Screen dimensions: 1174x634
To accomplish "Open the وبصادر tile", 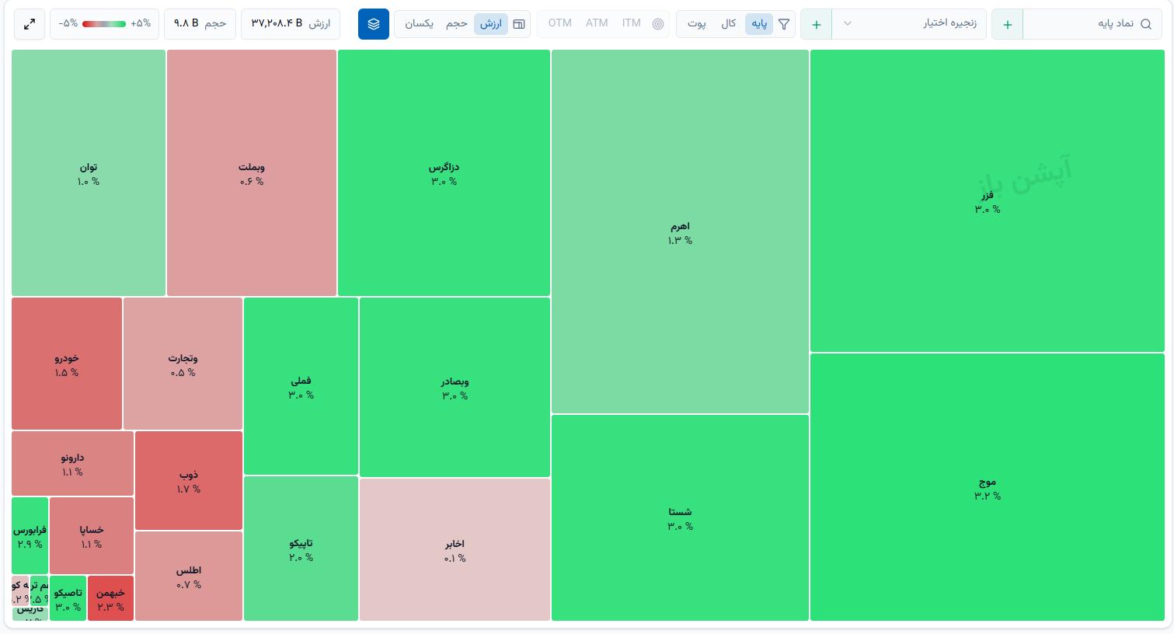I will 455,388.
